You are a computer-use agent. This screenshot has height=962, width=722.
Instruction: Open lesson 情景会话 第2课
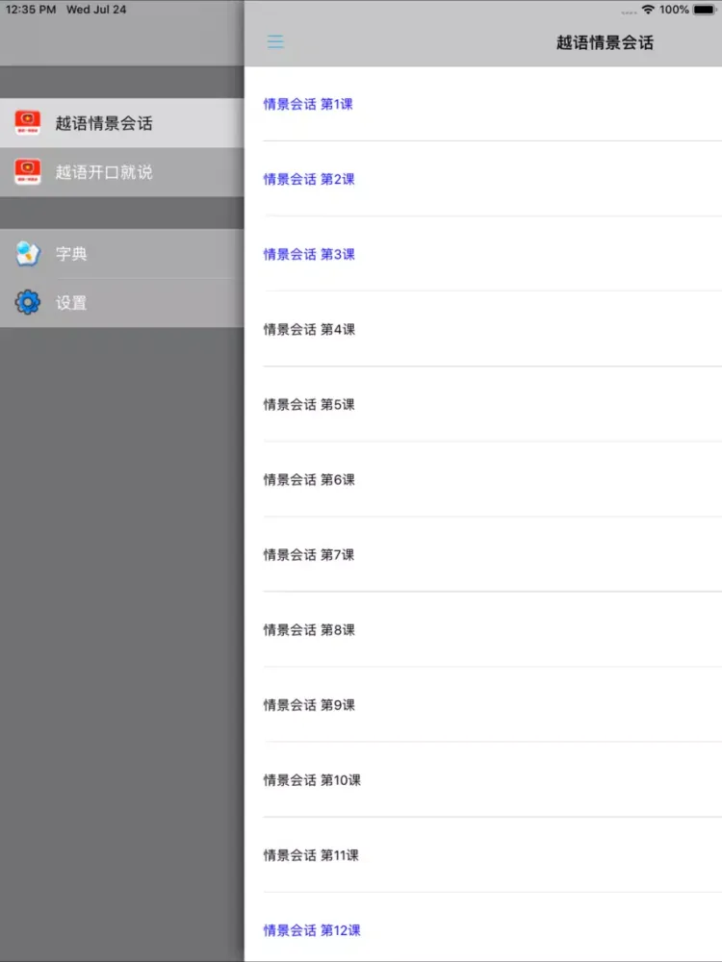pos(483,179)
